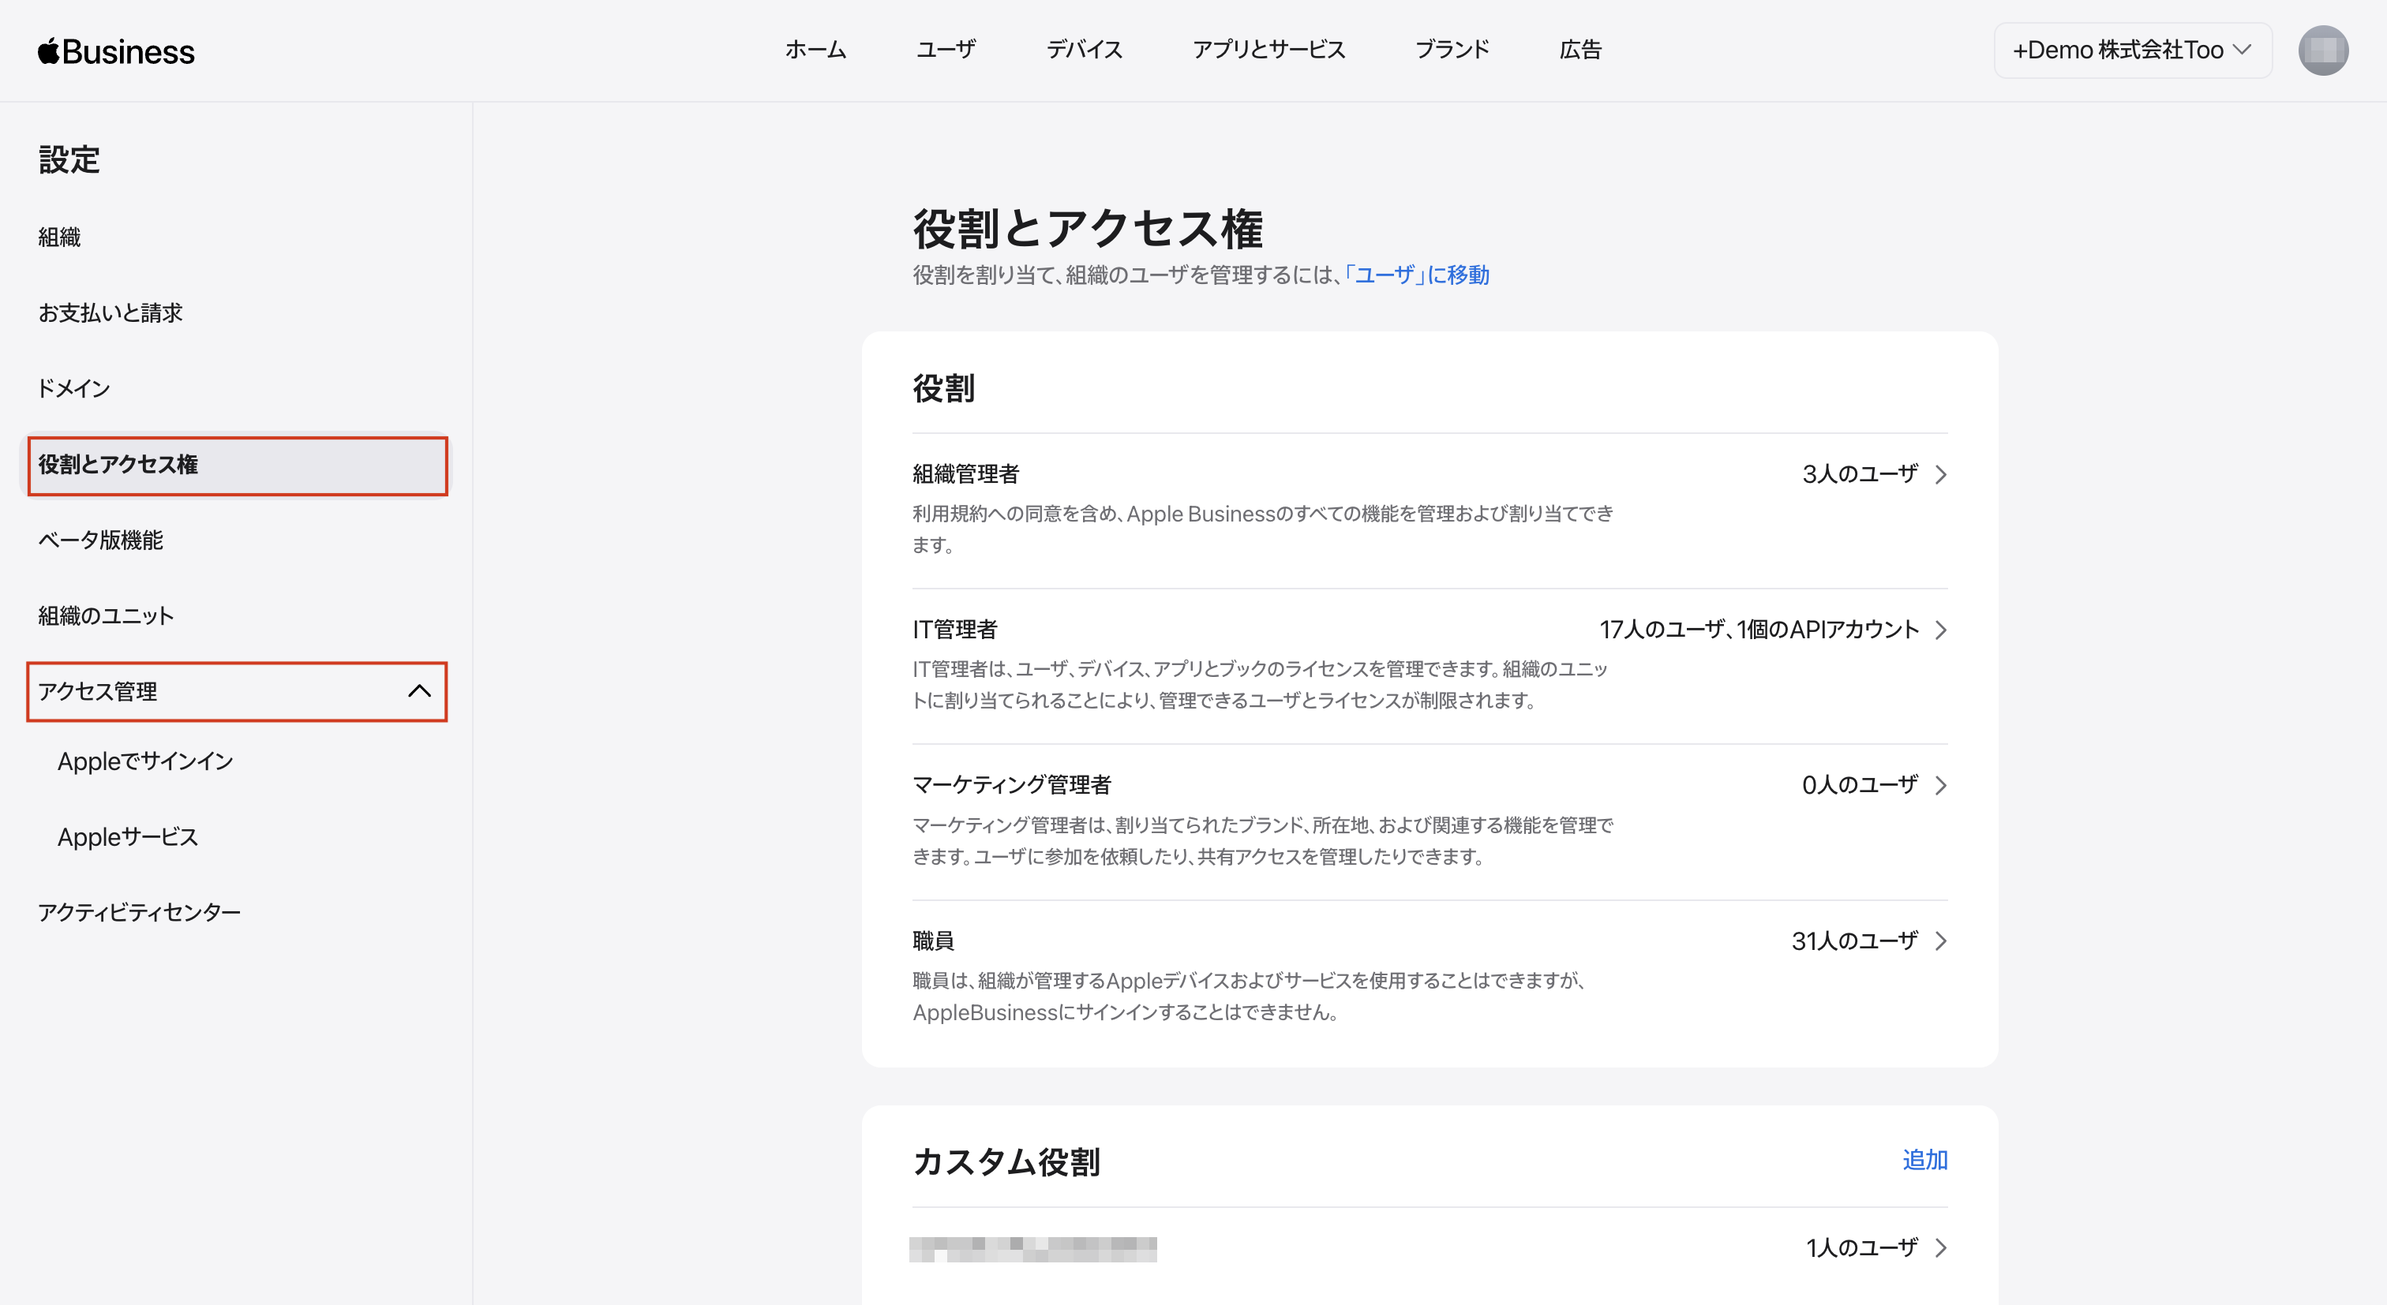The height and width of the screenshot is (1305, 2387).
Task: Open IT管理者 role via its chevron
Action: (1940, 630)
